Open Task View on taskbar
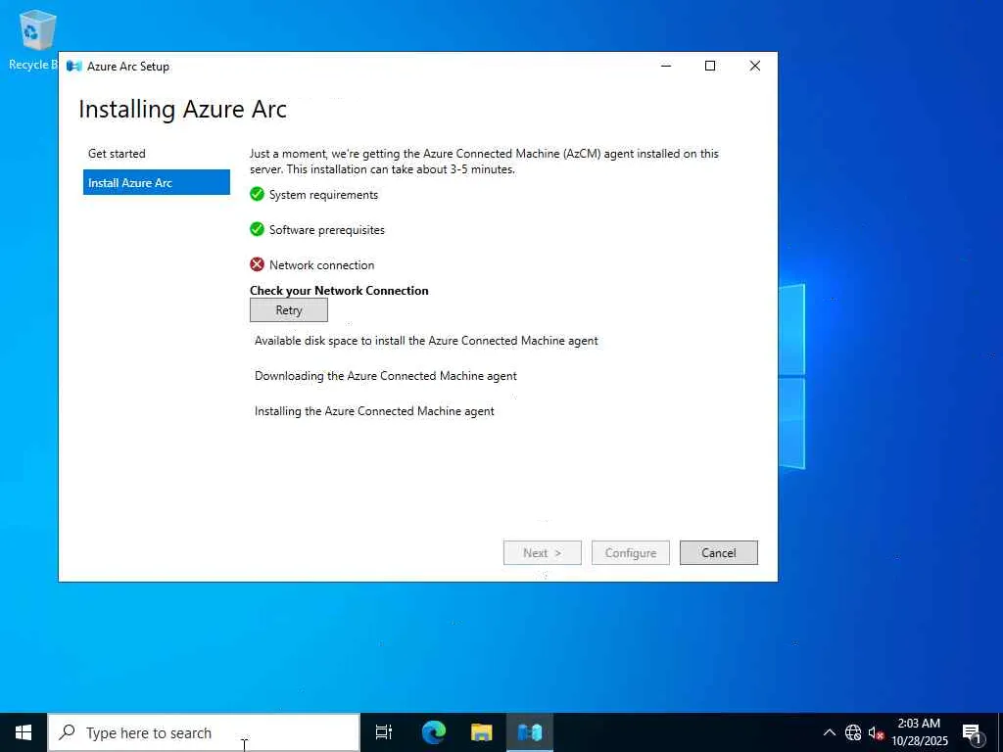 click(x=383, y=732)
